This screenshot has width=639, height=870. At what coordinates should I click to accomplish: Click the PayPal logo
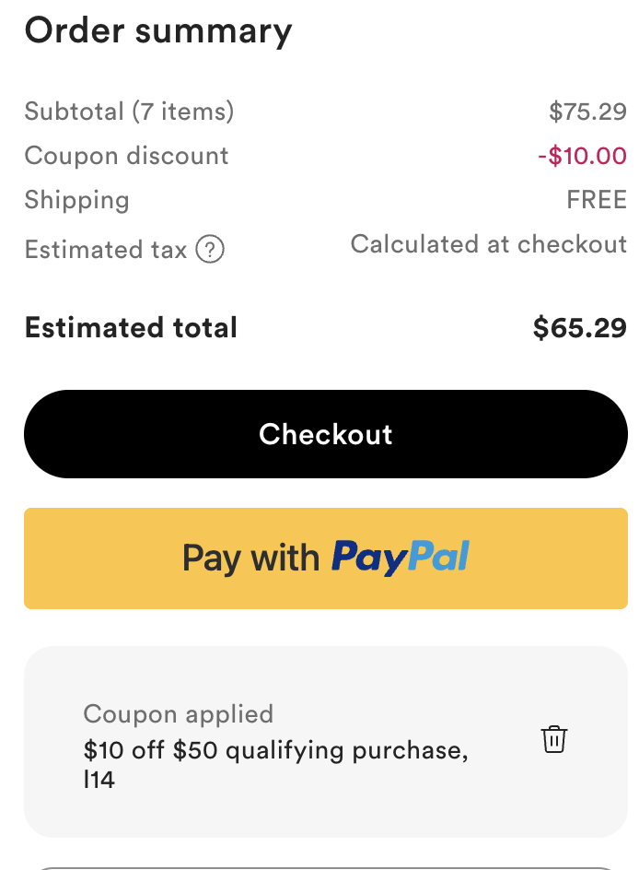click(x=401, y=558)
